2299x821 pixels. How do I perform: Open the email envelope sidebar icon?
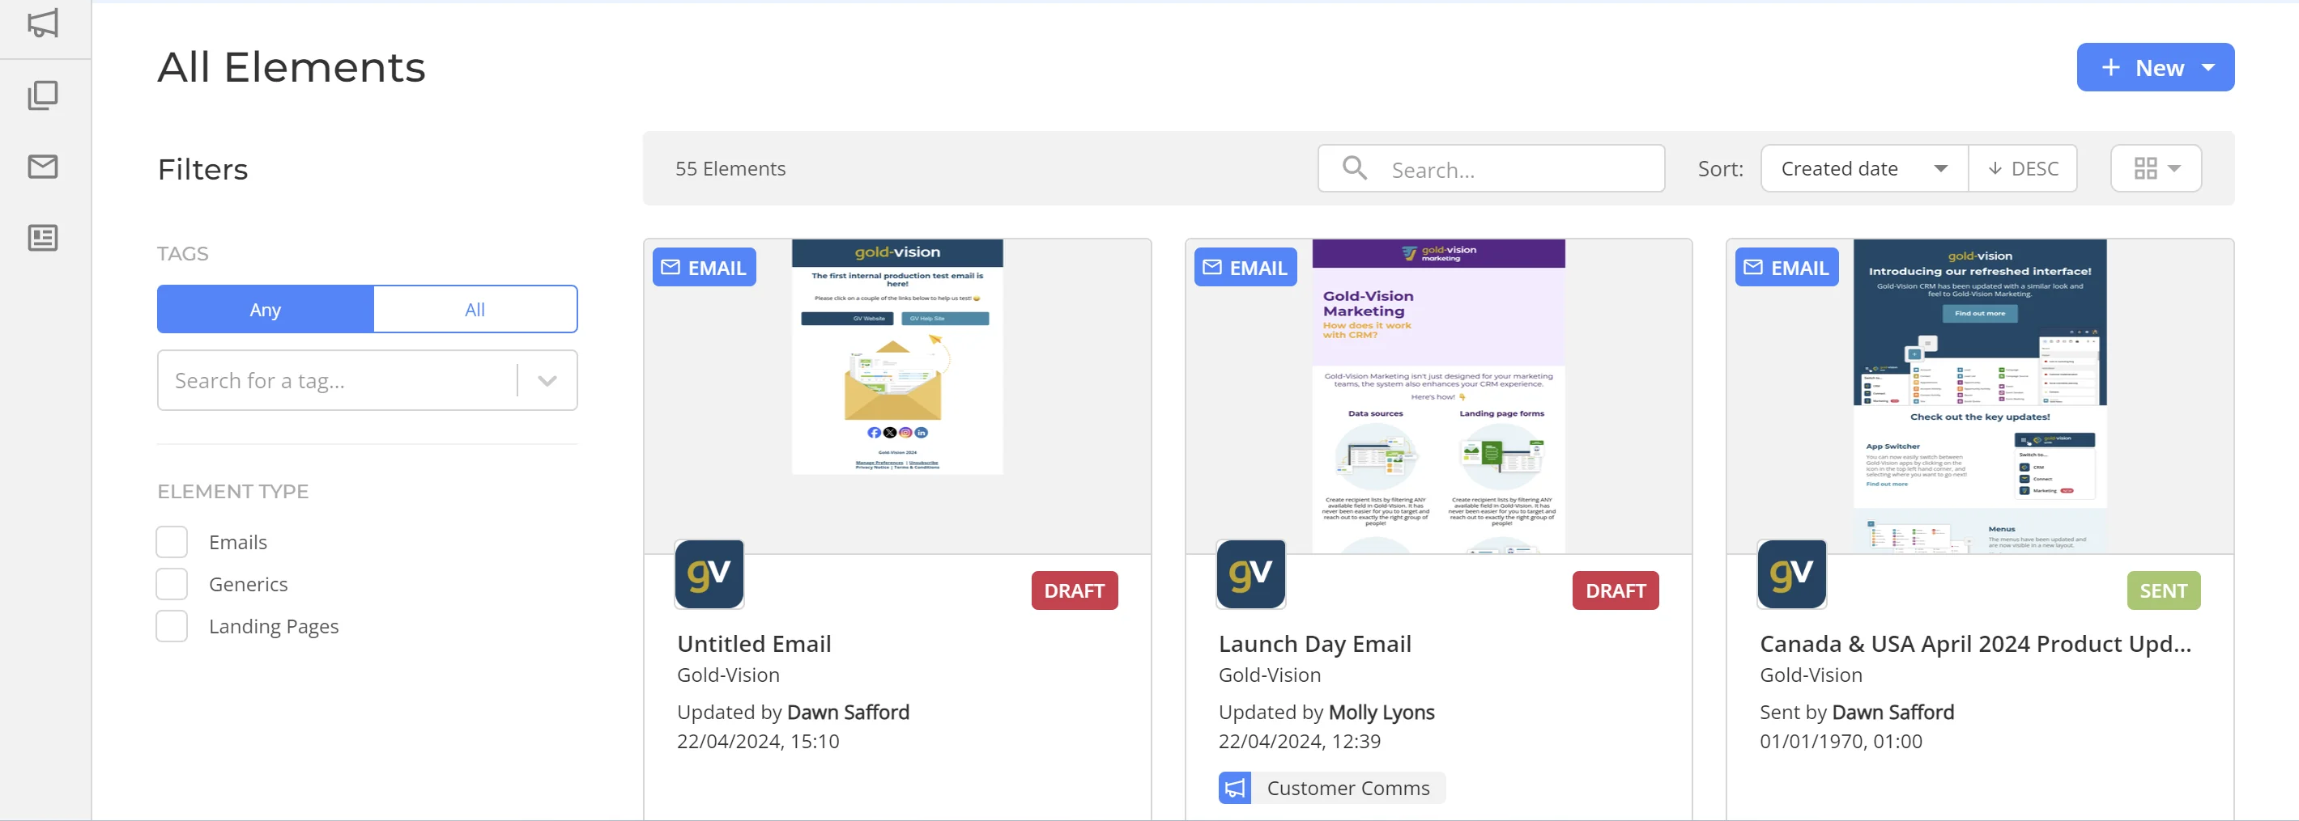tap(43, 167)
